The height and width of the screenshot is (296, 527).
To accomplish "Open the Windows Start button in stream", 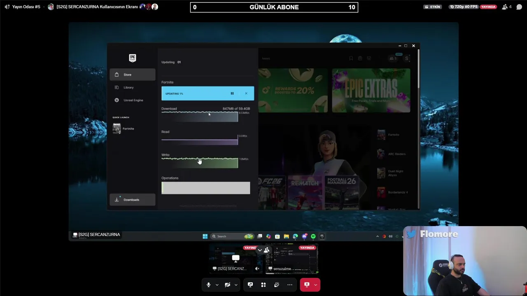I will [205, 236].
